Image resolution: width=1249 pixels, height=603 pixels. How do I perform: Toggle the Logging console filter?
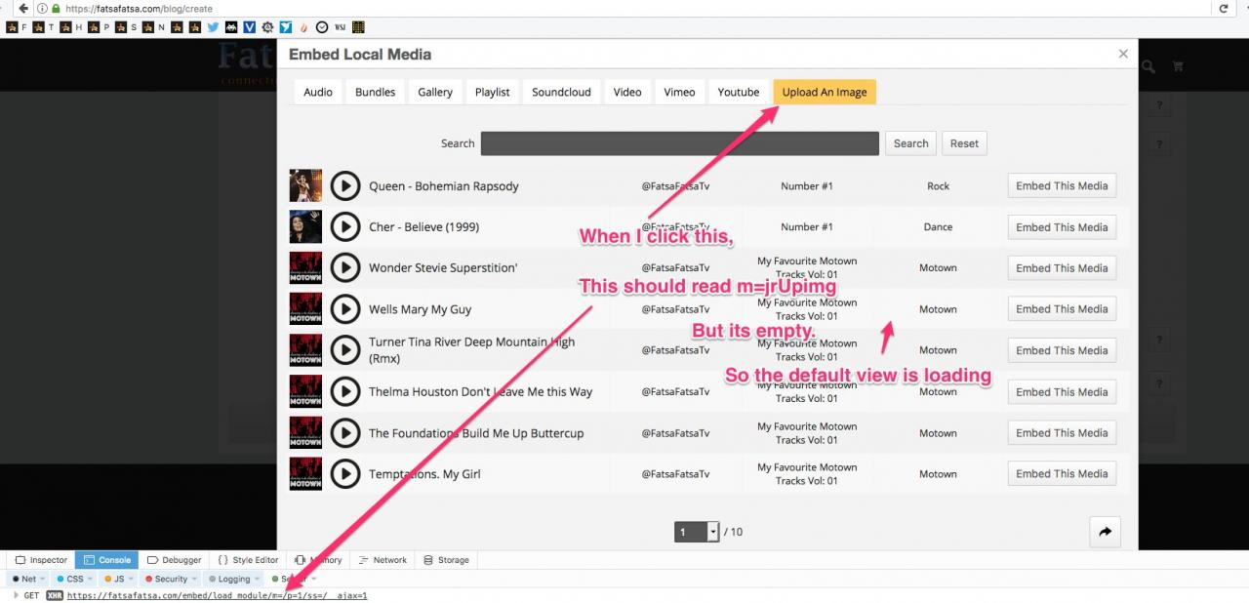[229, 579]
